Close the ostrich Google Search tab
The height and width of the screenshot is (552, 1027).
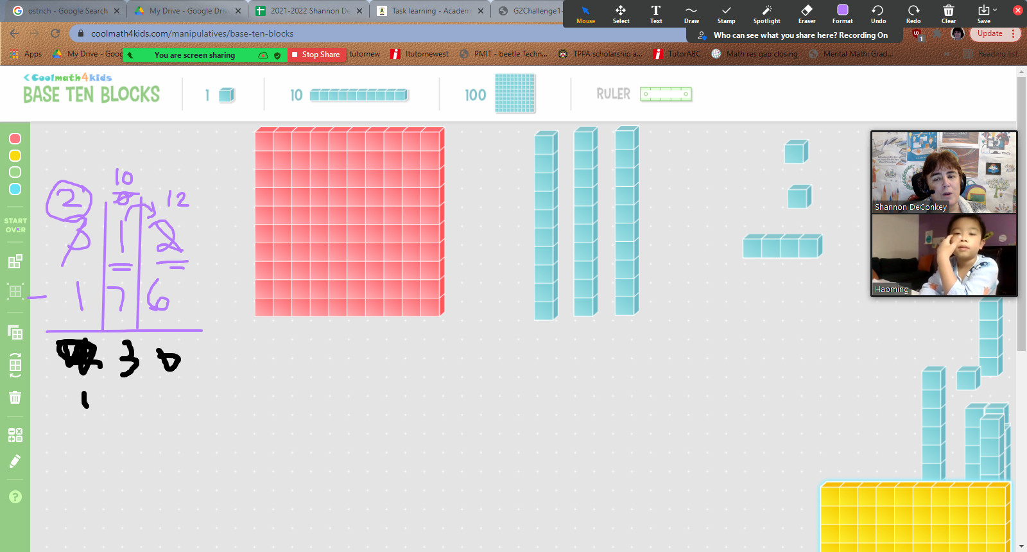117,11
